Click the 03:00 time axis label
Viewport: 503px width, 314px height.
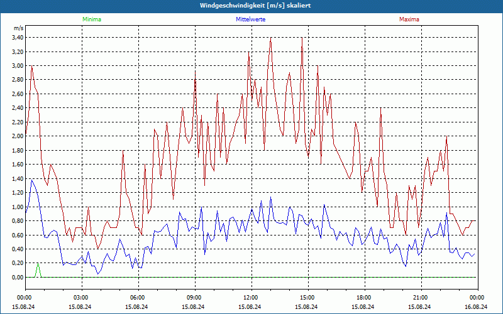[x=82, y=298]
